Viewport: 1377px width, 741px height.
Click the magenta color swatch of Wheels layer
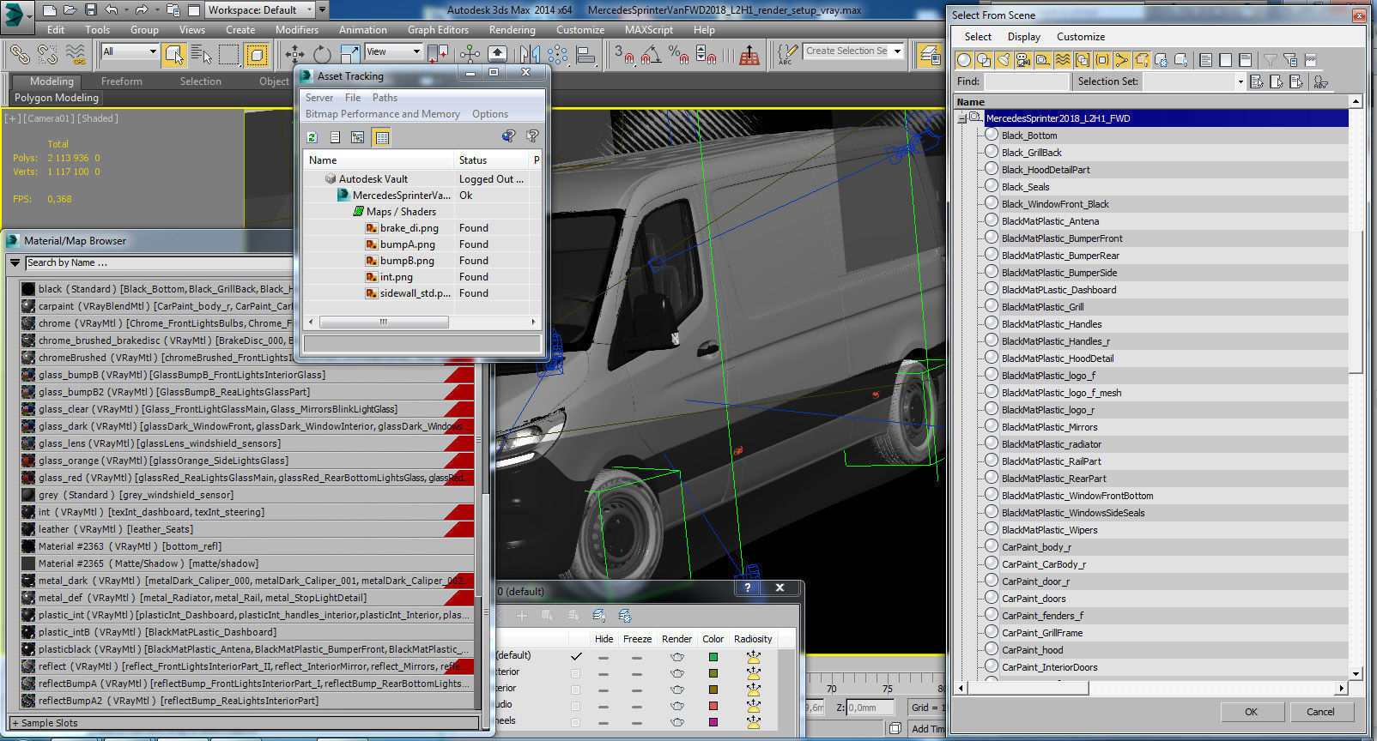(x=713, y=722)
